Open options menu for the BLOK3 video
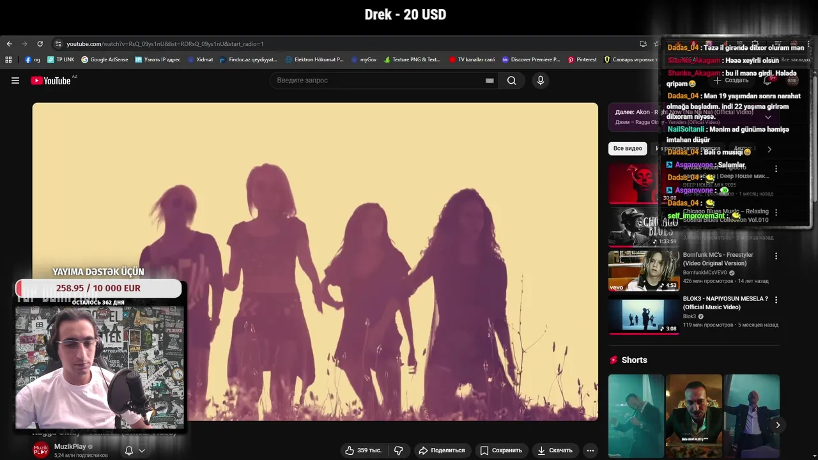 pos(776,300)
